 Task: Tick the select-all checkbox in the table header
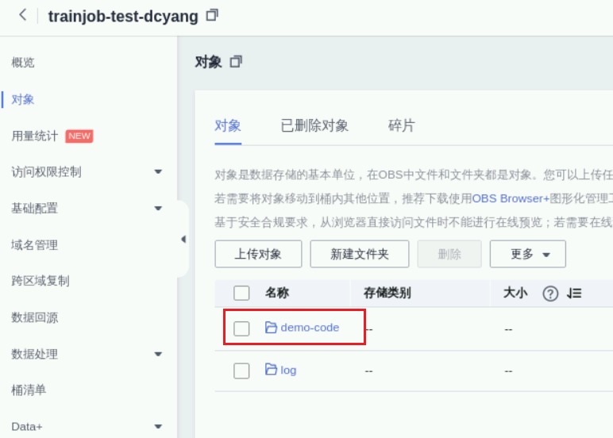[241, 293]
